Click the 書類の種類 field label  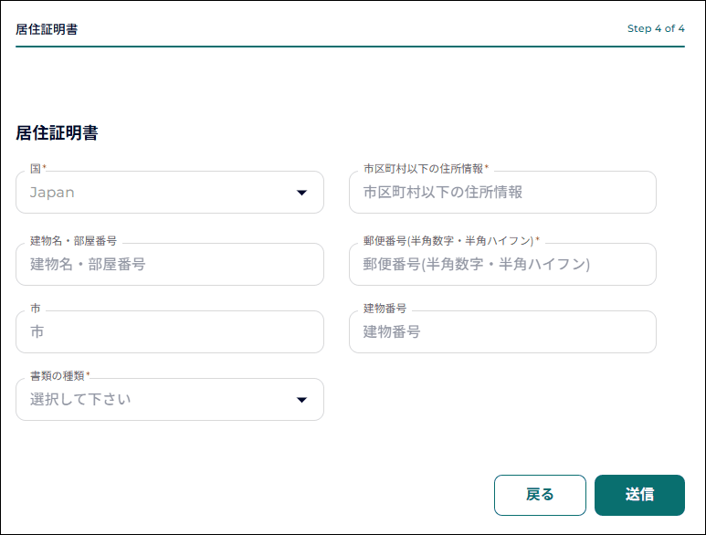(x=58, y=376)
